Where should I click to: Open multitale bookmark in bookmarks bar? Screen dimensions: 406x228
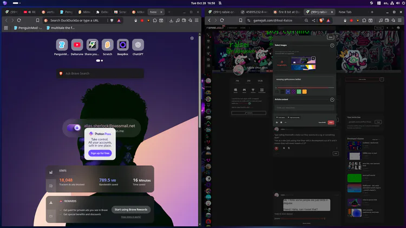pos(61,28)
